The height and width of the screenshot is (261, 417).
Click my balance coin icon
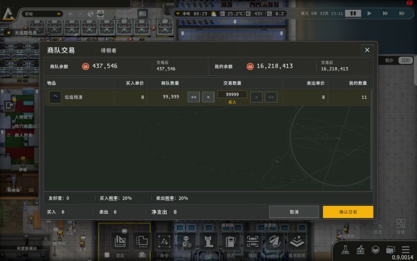250,66
